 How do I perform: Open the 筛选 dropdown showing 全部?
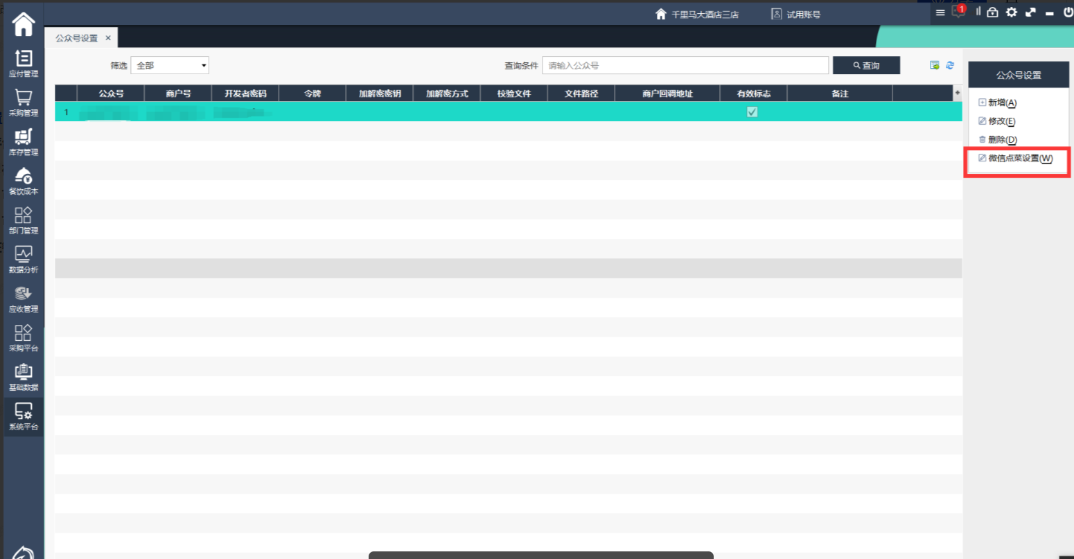[x=170, y=65]
